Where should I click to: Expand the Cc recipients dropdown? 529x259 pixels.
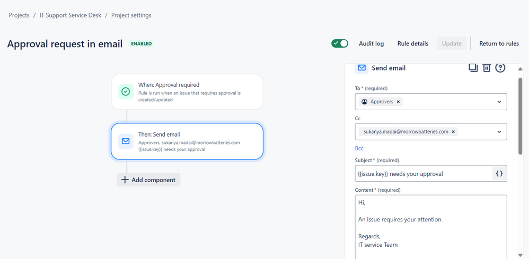pyautogui.click(x=499, y=132)
